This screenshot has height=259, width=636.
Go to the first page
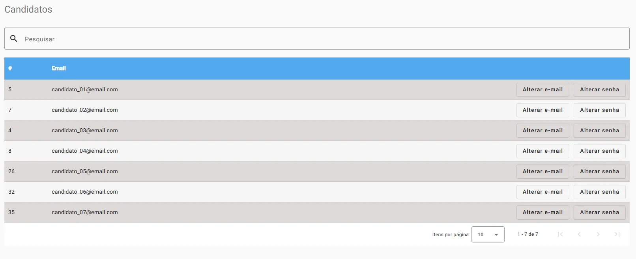pos(560,234)
